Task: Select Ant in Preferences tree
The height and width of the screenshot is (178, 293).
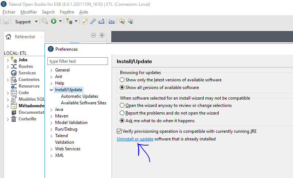Action: click(x=58, y=77)
